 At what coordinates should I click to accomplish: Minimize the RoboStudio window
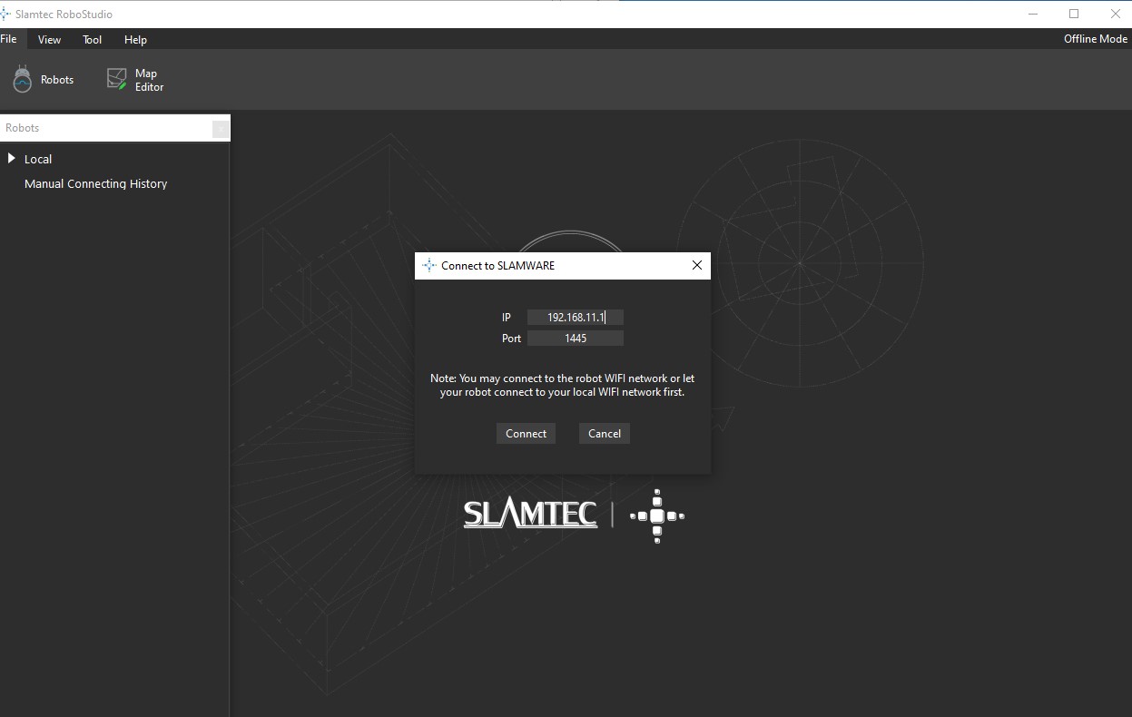1033,14
